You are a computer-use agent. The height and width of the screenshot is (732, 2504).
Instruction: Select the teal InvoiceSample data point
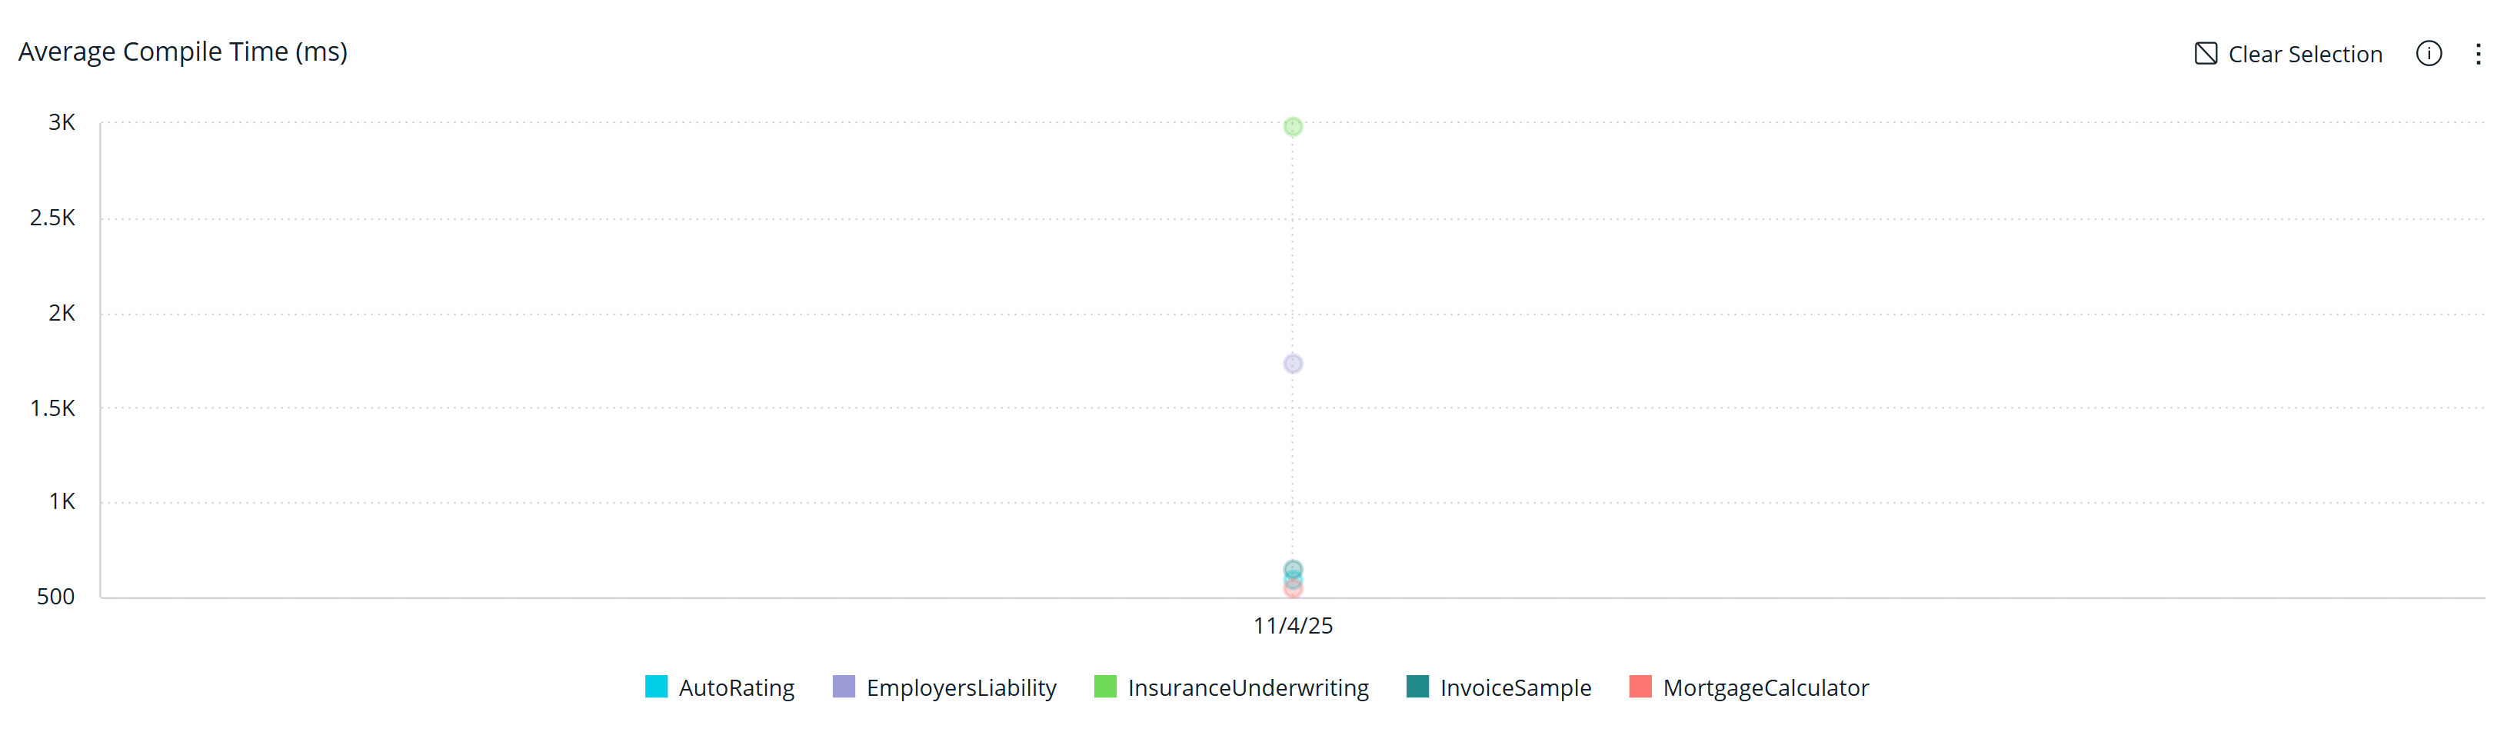click(x=1293, y=567)
